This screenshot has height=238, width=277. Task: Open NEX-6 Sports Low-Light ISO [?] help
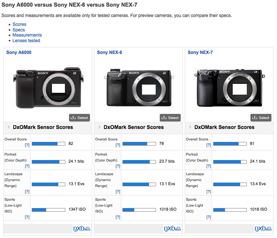click(x=118, y=217)
